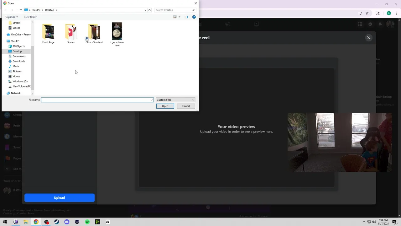The width and height of the screenshot is (401, 226).
Task: Click the Cancel button
Action: 186,106
